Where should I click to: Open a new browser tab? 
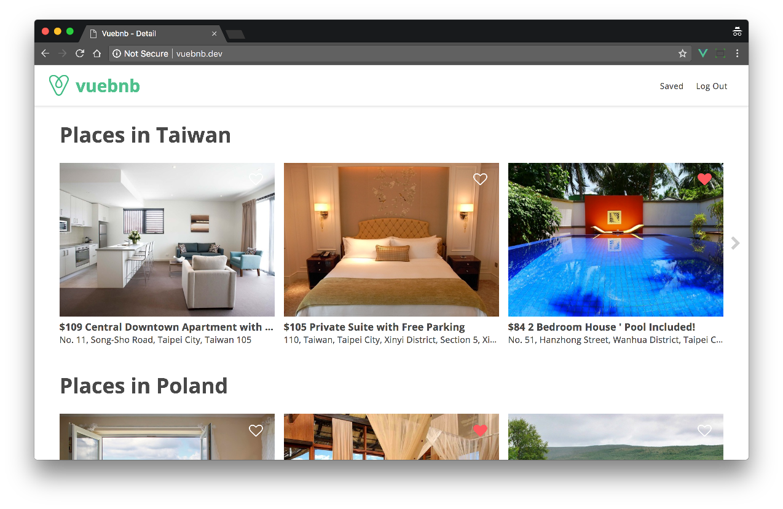coord(235,34)
